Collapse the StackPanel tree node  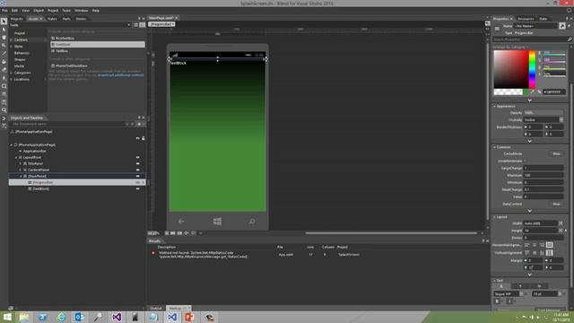(x=21, y=176)
